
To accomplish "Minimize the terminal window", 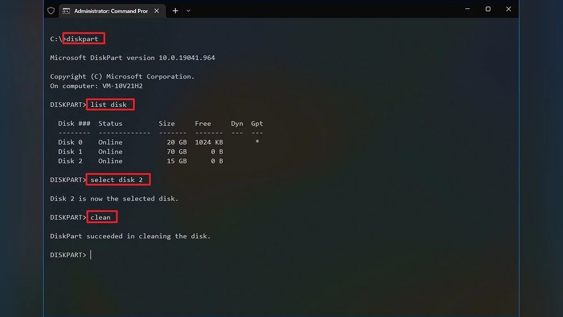I will click(x=467, y=9).
